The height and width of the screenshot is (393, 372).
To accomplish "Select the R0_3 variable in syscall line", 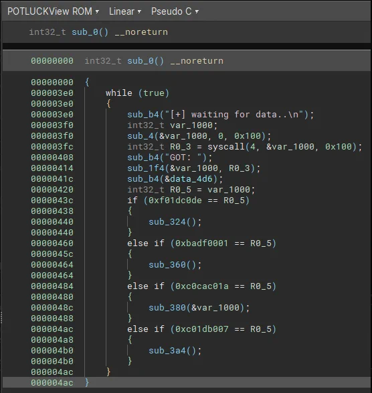I will click(x=181, y=147).
